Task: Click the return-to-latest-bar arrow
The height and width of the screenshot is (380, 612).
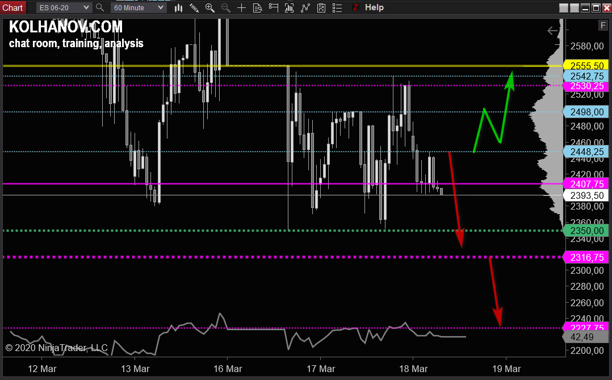Action: [x=552, y=31]
